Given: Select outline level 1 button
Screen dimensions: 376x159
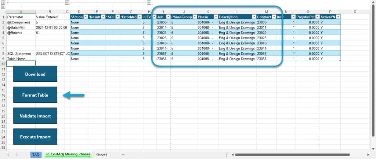Looking at the screenshot, I should (3, 3).
